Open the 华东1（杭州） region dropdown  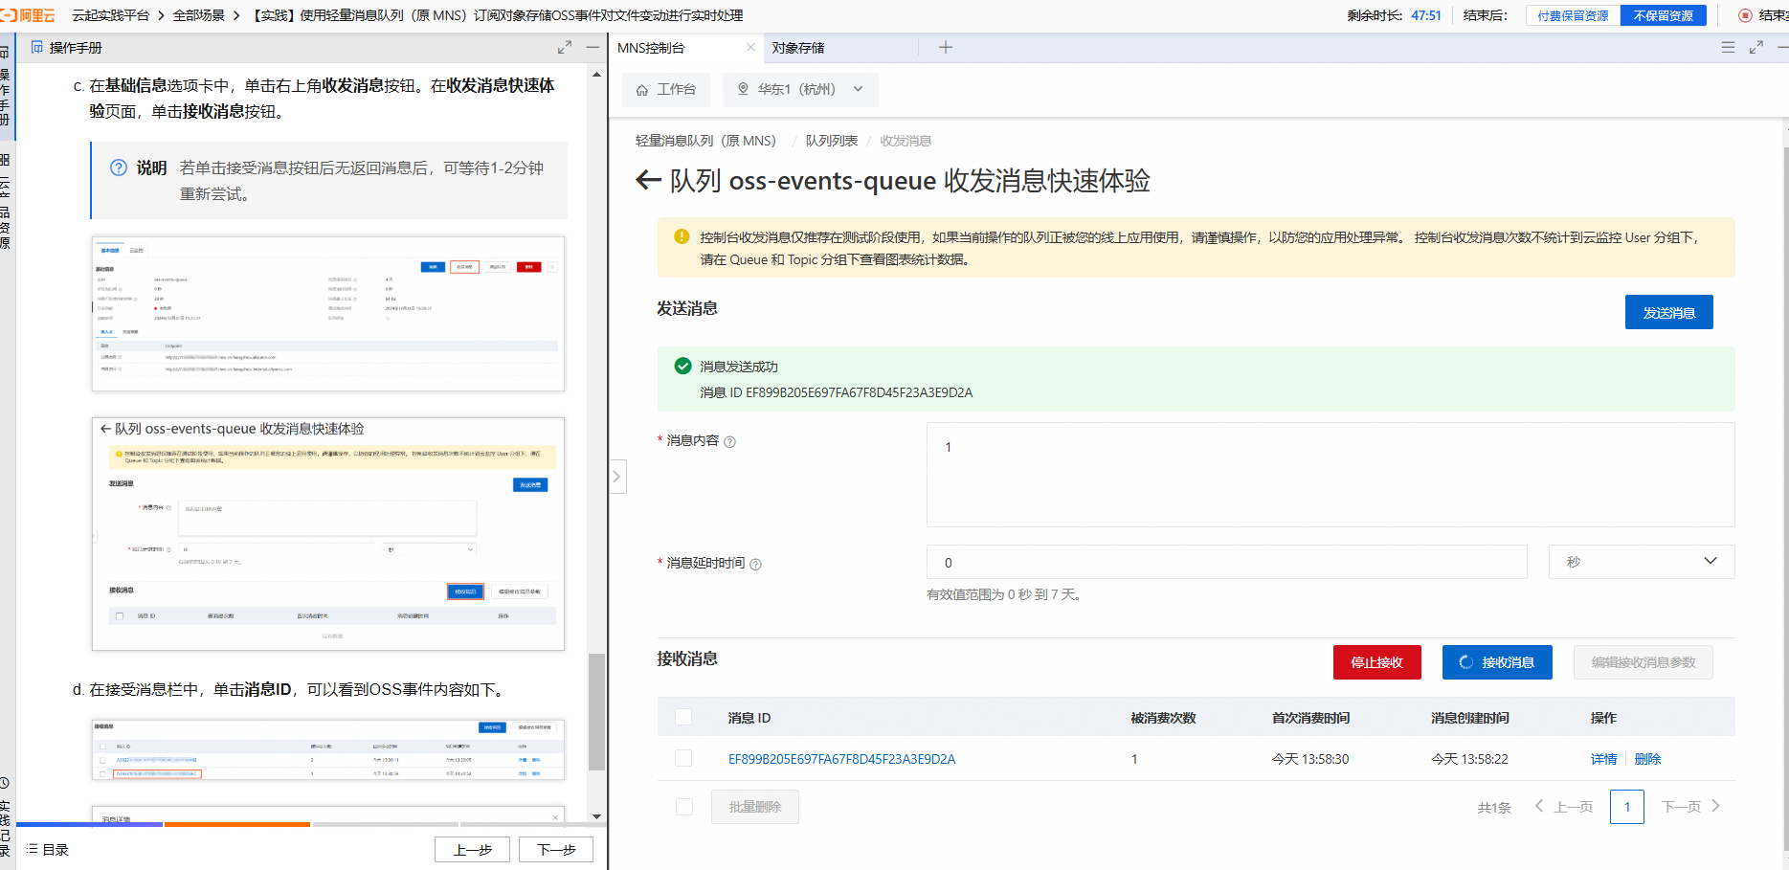tap(800, 89)
